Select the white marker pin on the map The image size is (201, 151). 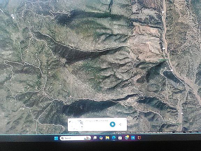pyautogui.click(x=13, y=16)
